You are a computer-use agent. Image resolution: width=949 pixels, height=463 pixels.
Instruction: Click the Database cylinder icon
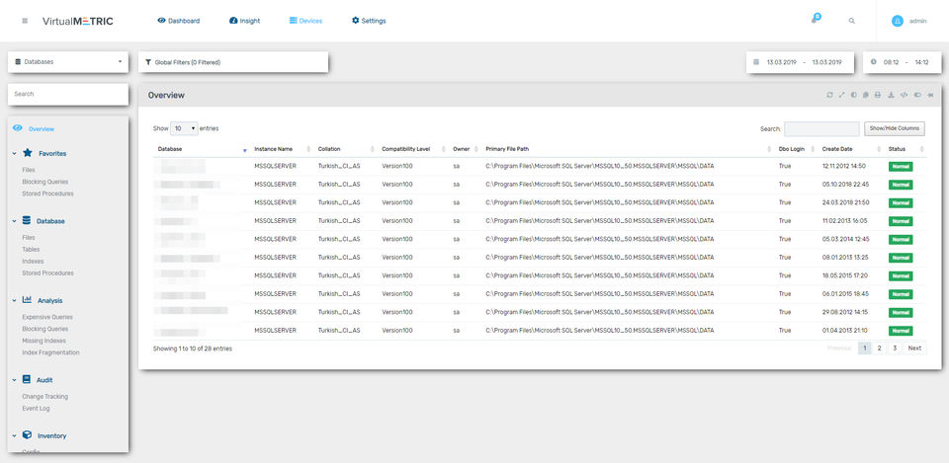click(x=27, y=220)
